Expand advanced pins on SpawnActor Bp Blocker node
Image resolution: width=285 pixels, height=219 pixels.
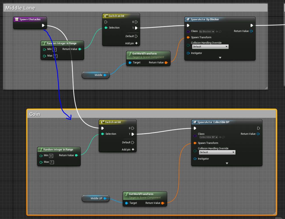220,58
